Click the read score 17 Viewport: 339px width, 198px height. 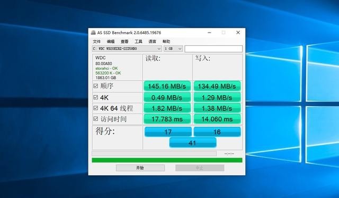(x=168, y=131)
